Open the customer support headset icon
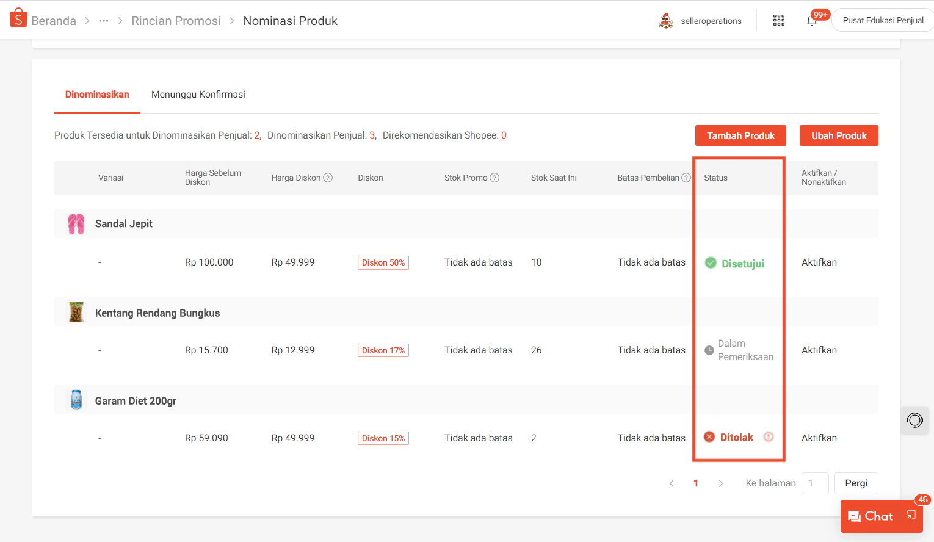Screen dimensions: 934x542 [914, 420]
